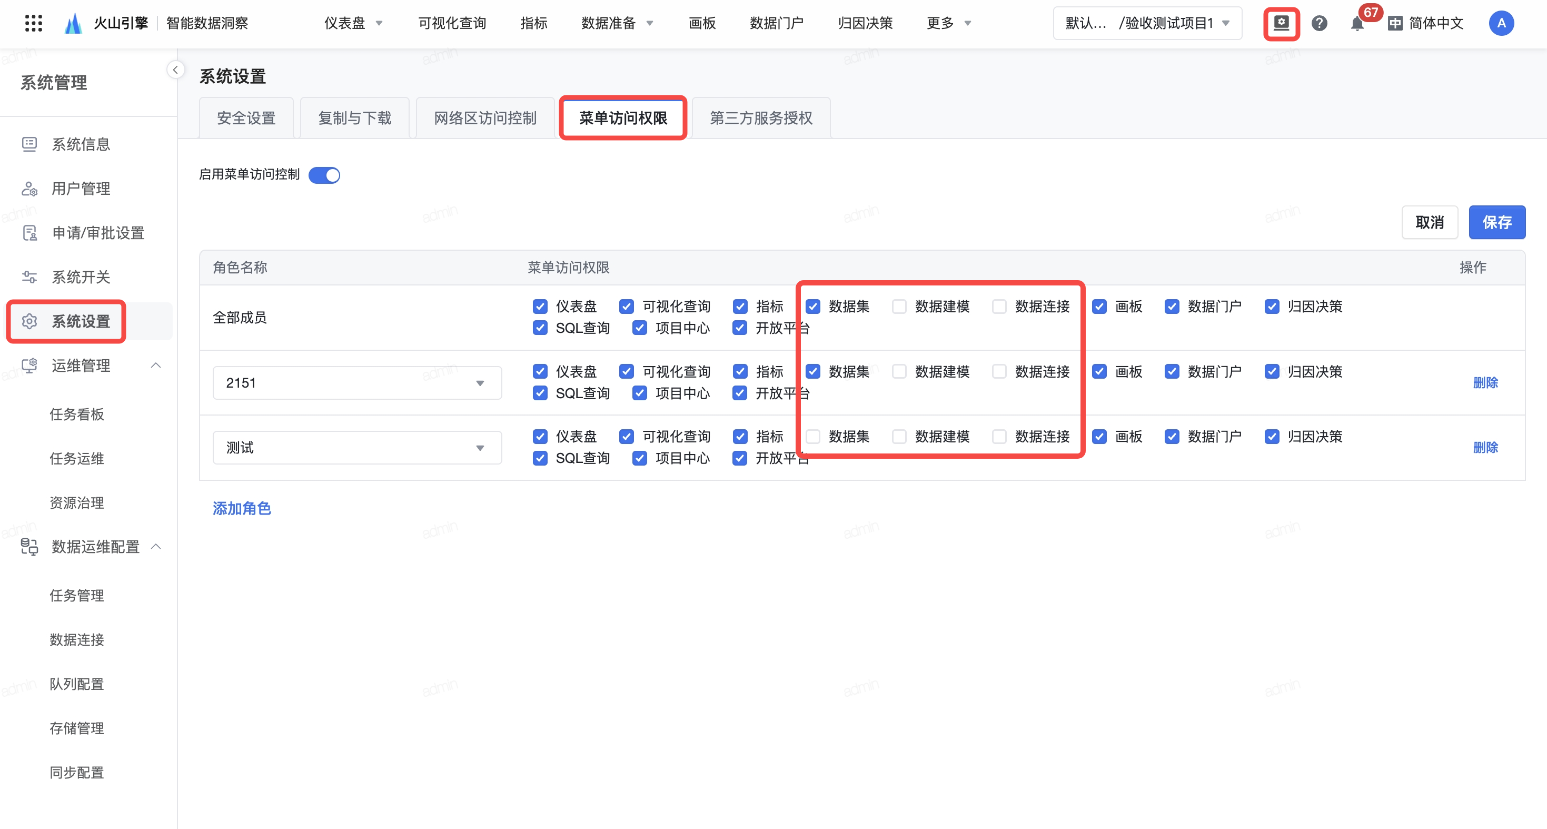Open the 2151 role dropdown
1547x829 pixels.
(356, 383)
